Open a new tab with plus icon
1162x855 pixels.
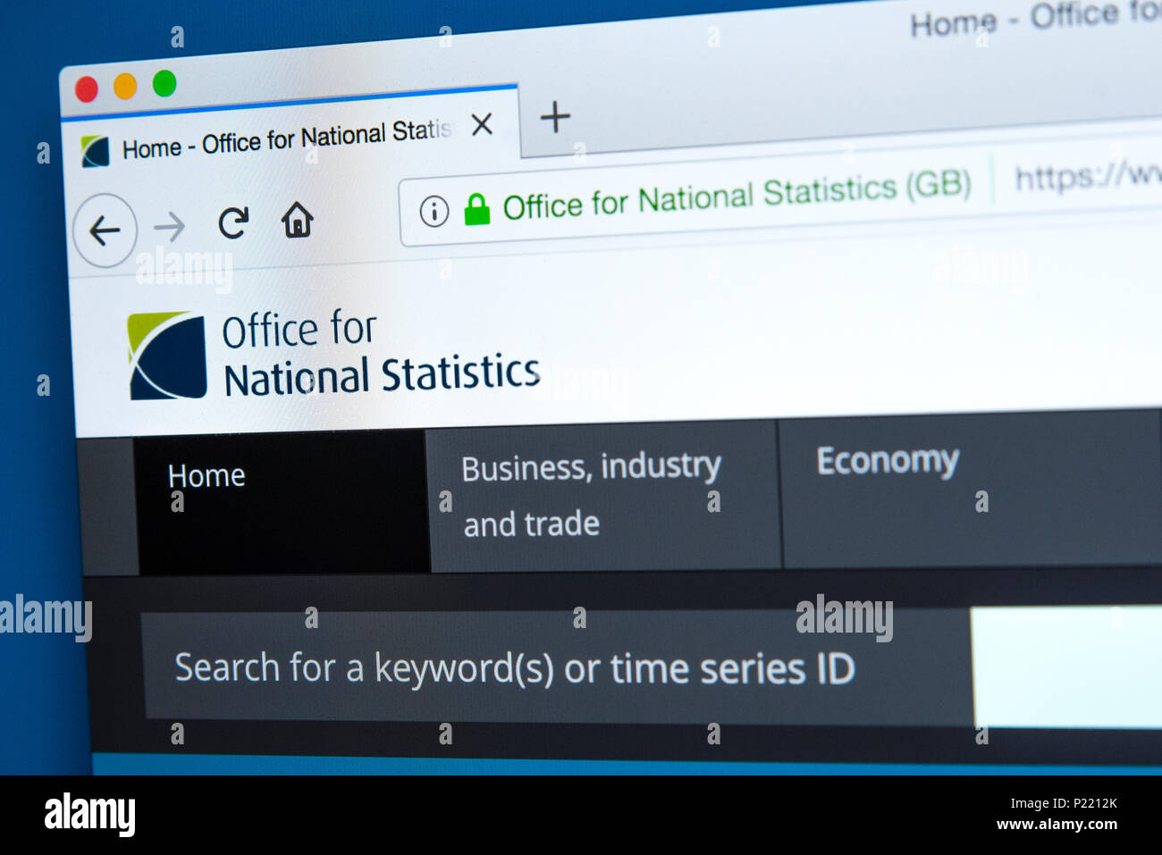[x=555, y=117]
